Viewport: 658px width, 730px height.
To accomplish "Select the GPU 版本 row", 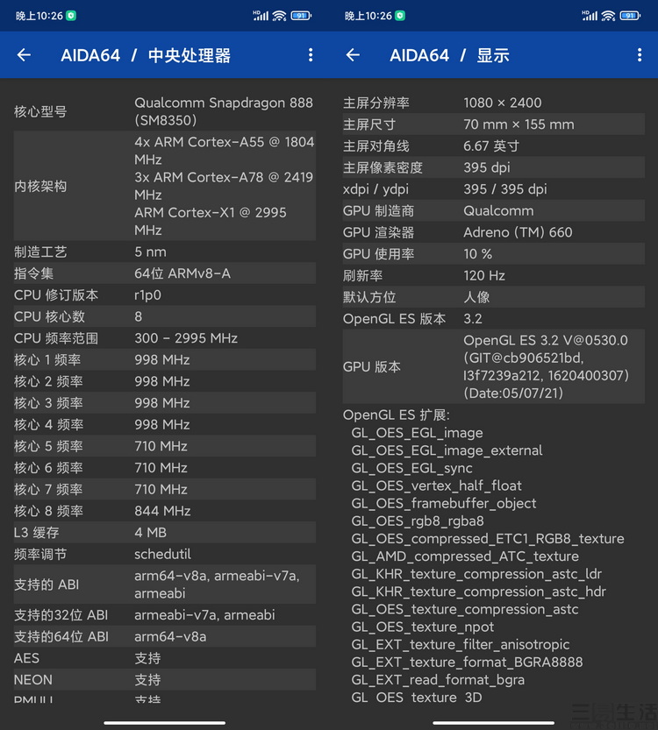I will pyautogui.click(x=493, y=366).
